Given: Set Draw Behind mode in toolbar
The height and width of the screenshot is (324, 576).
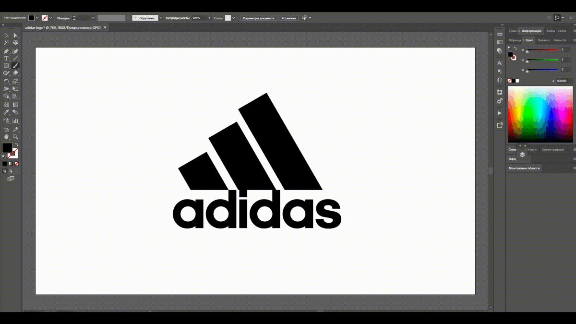Looking at the screenshot, I should tap(10, 170).
